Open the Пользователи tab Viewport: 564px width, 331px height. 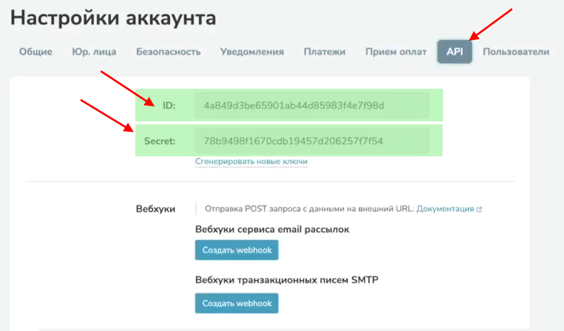(x=516, y=52)
